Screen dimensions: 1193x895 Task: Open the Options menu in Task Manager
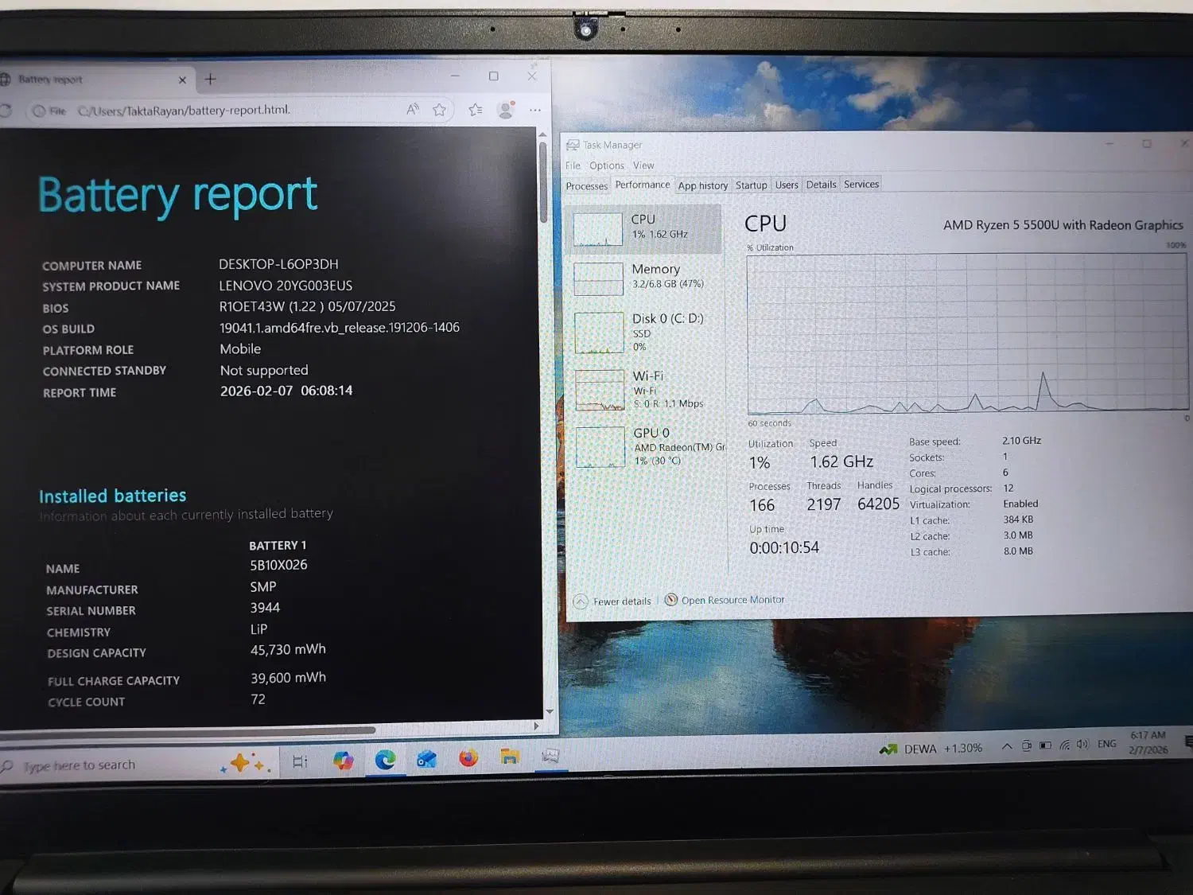click(x=606, y=165)
